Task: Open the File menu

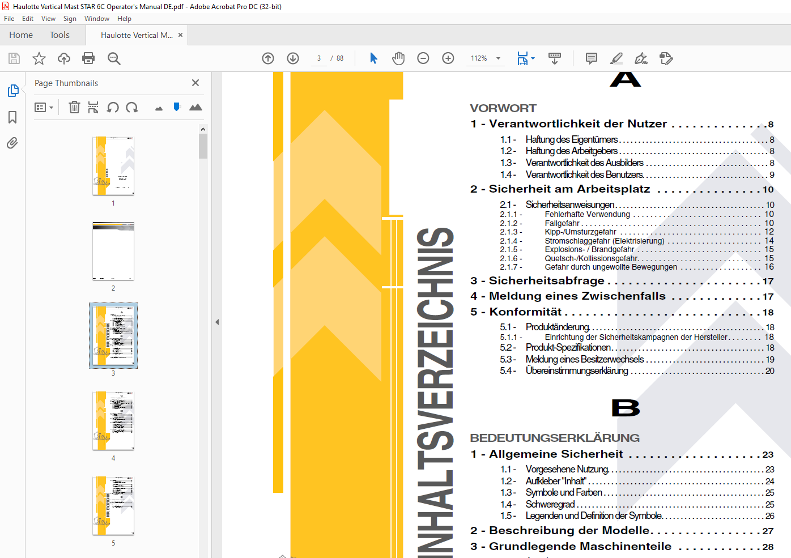Action: click(9, 19)
